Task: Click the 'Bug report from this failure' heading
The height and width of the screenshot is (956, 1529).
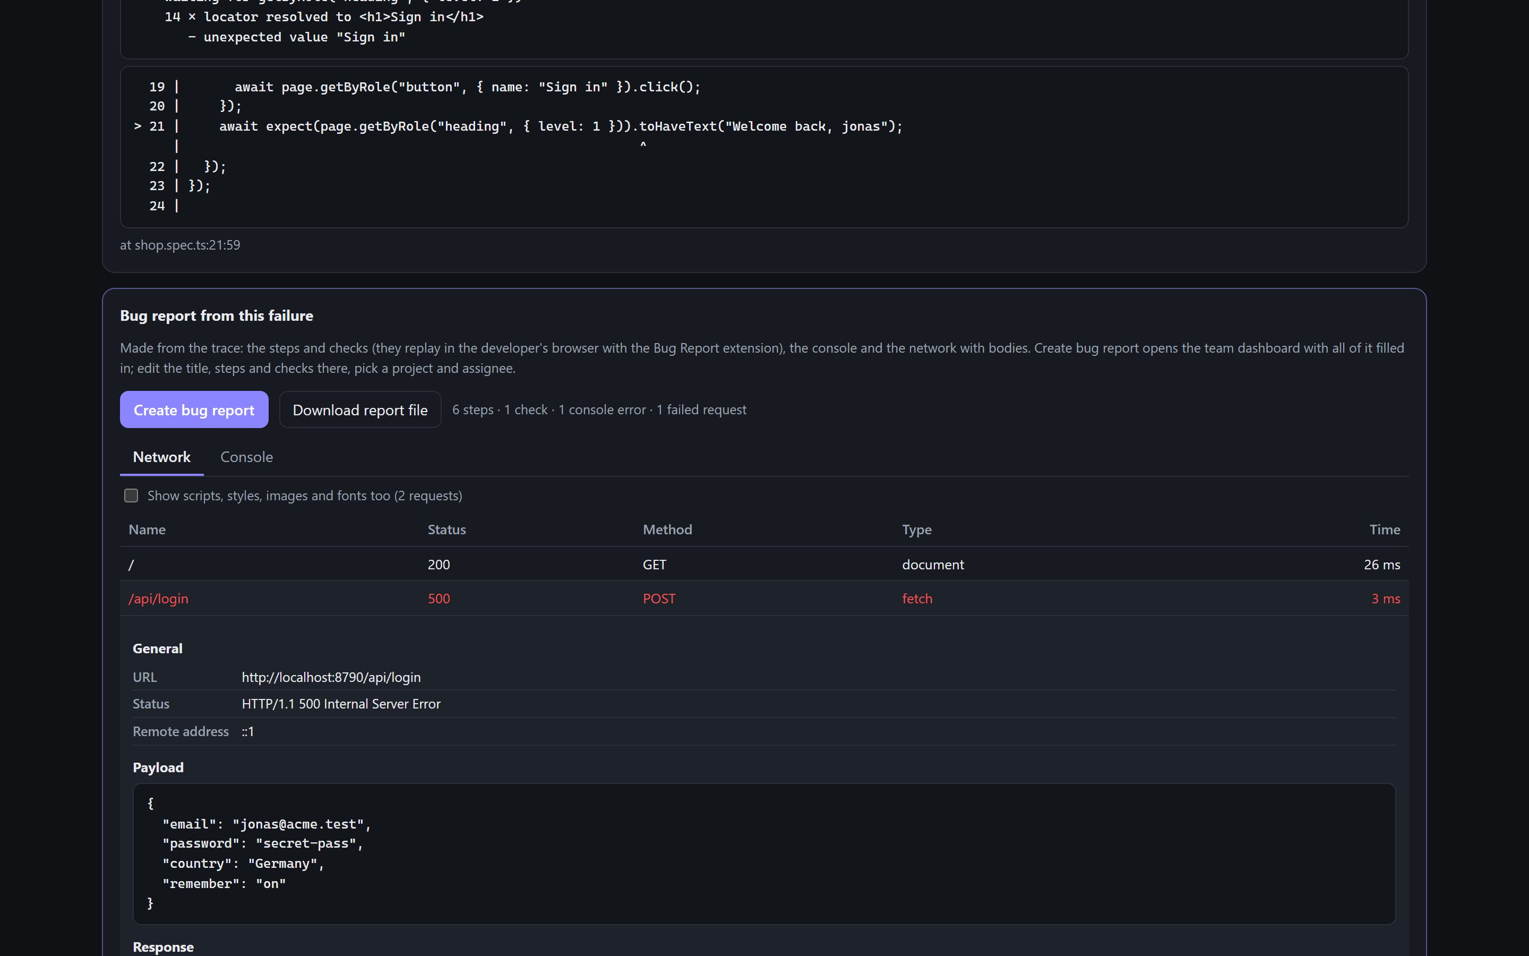Action: [x=217, y=315]
